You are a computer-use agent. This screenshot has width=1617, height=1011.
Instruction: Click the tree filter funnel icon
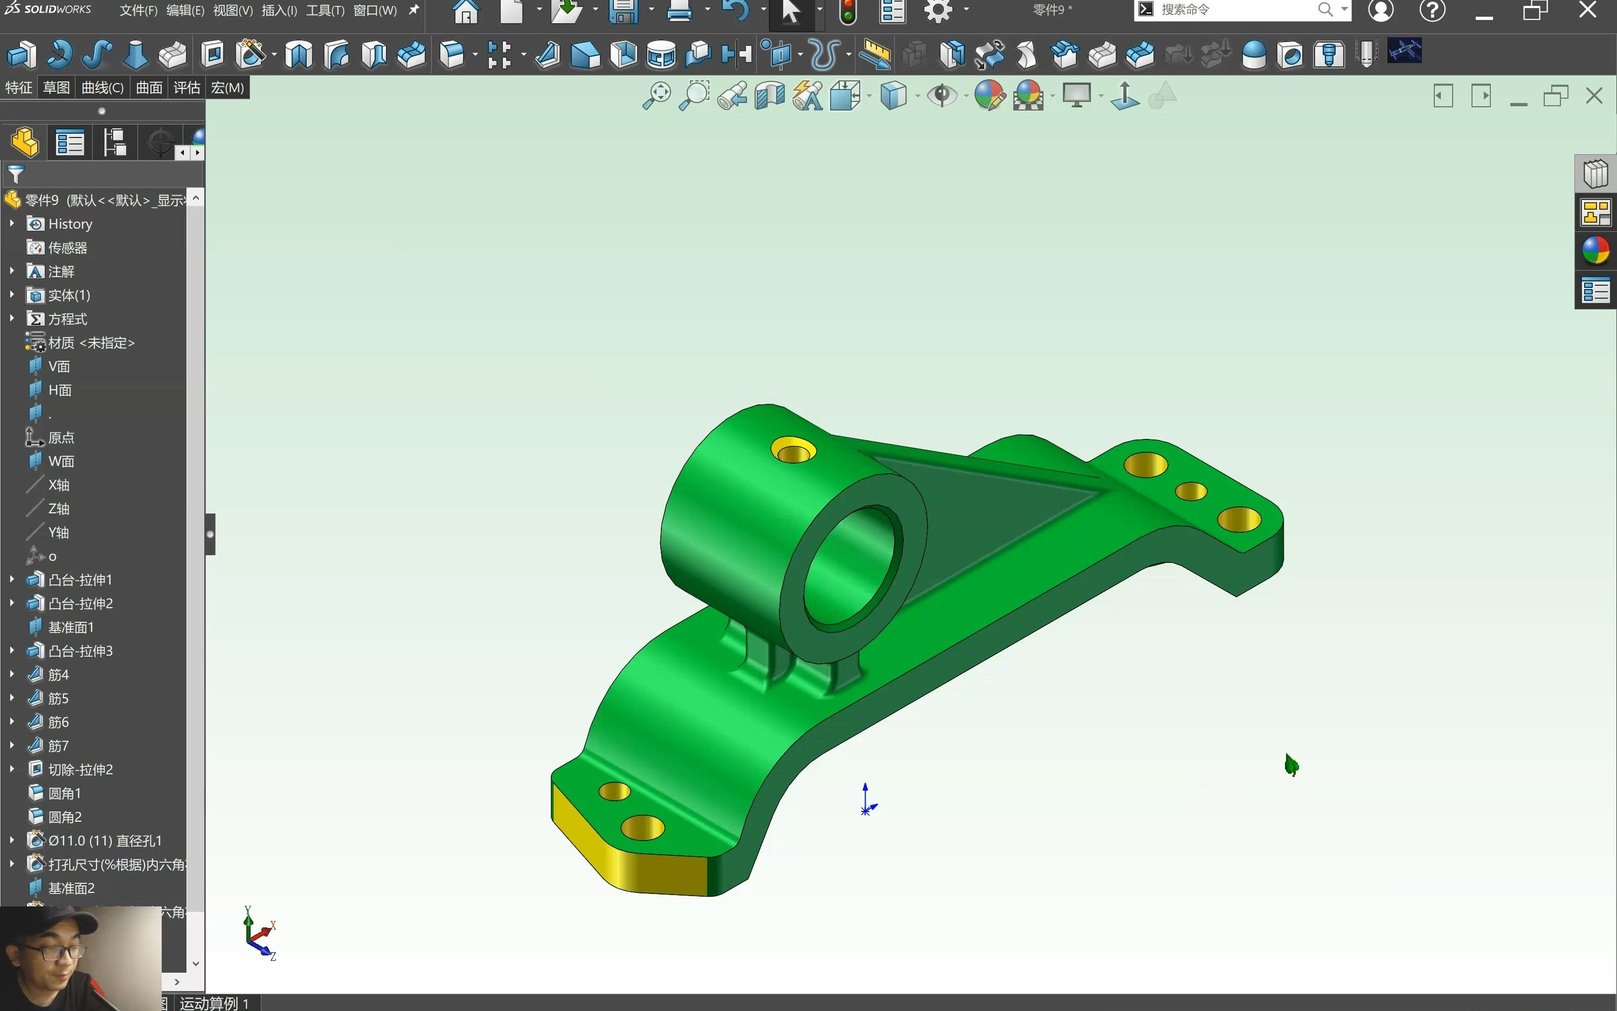pyautogui.click(x=16, y=175)
